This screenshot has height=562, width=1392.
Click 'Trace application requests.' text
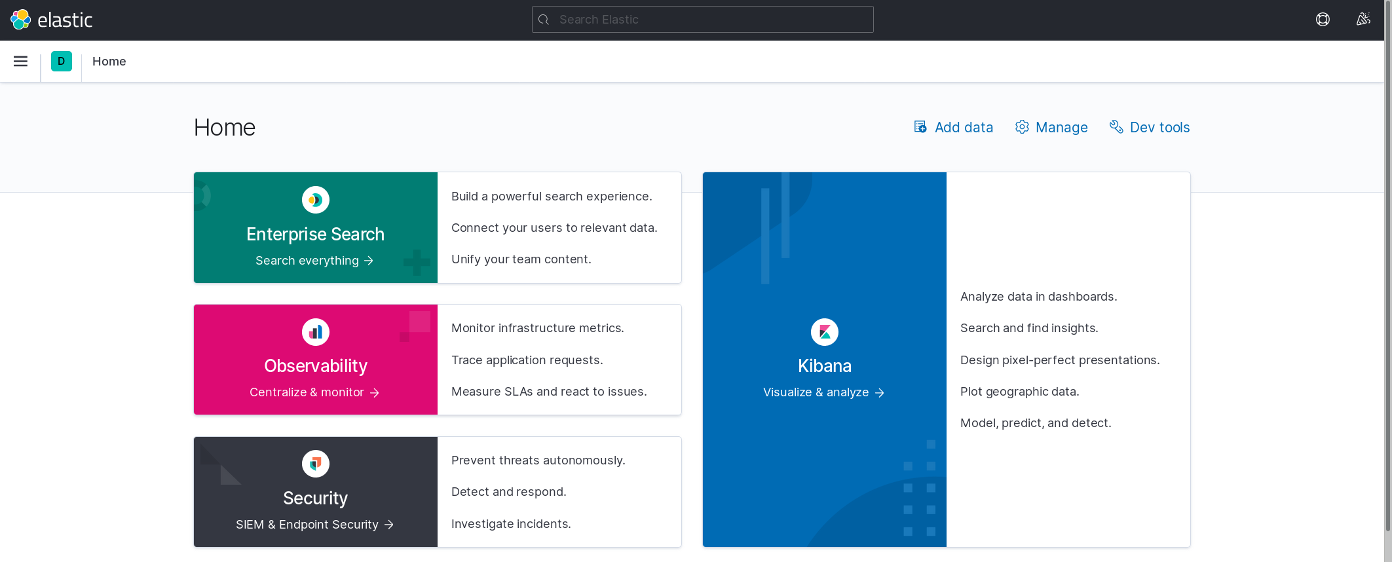coord(527,360)
